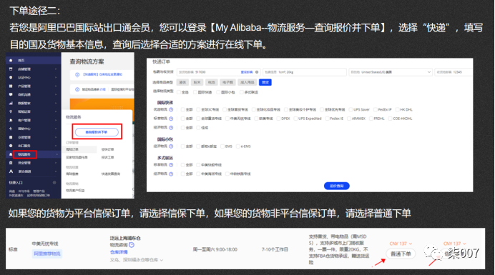Open 首页 in the sidebar menu
This screenshot has width=495, height=275.
(21, 60)
